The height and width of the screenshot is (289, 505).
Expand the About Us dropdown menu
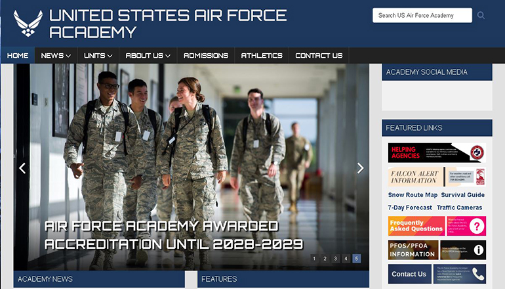tap(148, 55)
